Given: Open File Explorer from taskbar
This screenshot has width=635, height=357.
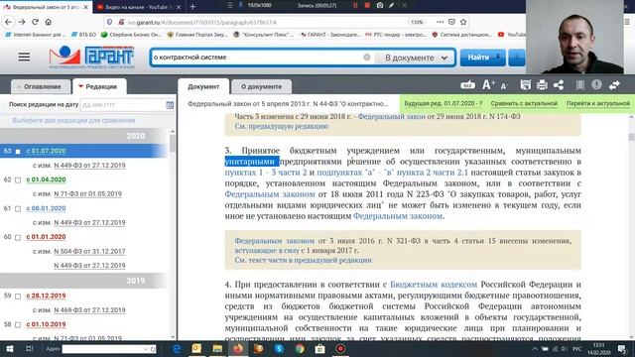Looking at the screenshot, I should (217, 348).
